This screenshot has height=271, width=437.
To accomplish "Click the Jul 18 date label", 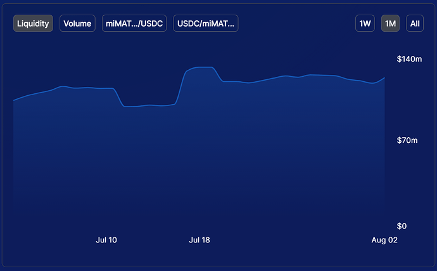I will pos(199,240).
